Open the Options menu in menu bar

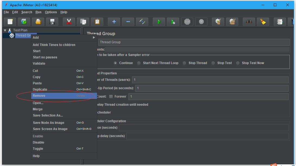click(51, 12)
